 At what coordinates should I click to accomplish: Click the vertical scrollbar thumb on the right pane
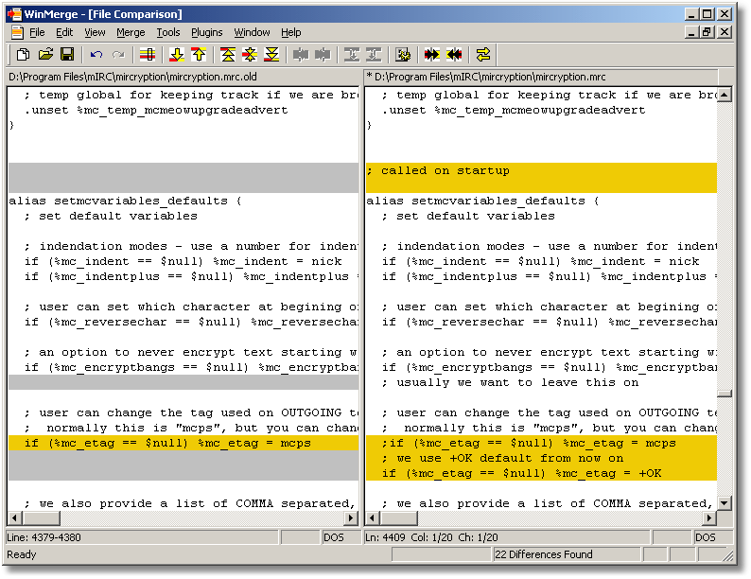point(725,394)
